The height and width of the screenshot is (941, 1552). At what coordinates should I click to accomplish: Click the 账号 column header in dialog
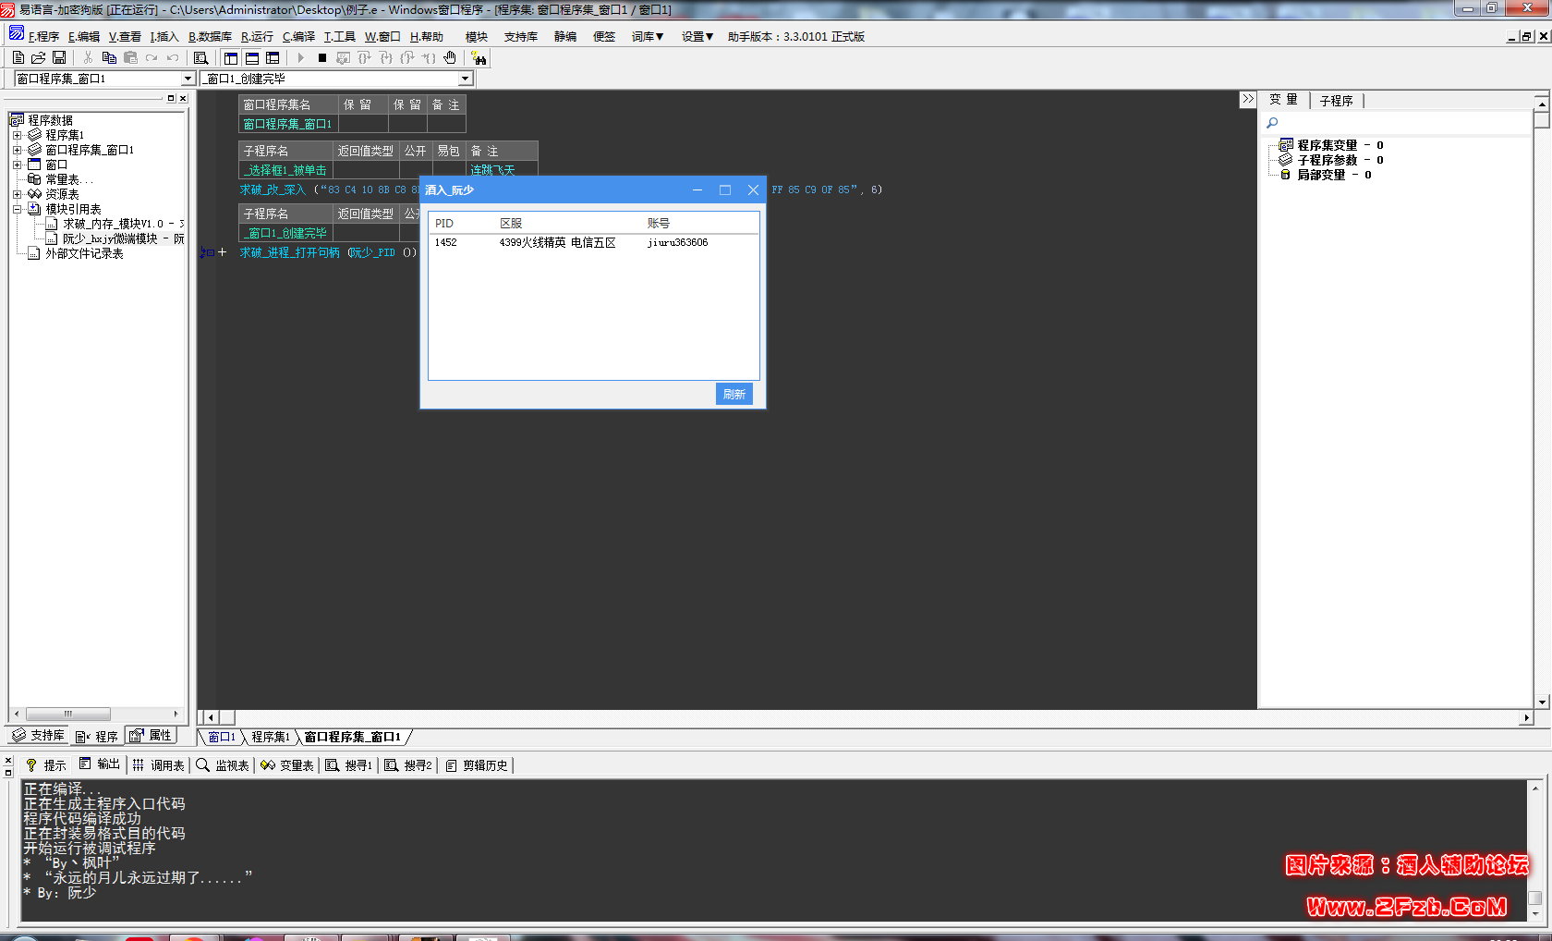659,224
